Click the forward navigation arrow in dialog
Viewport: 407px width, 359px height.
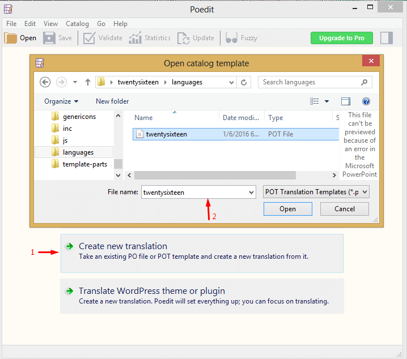(x=61, y=82)
